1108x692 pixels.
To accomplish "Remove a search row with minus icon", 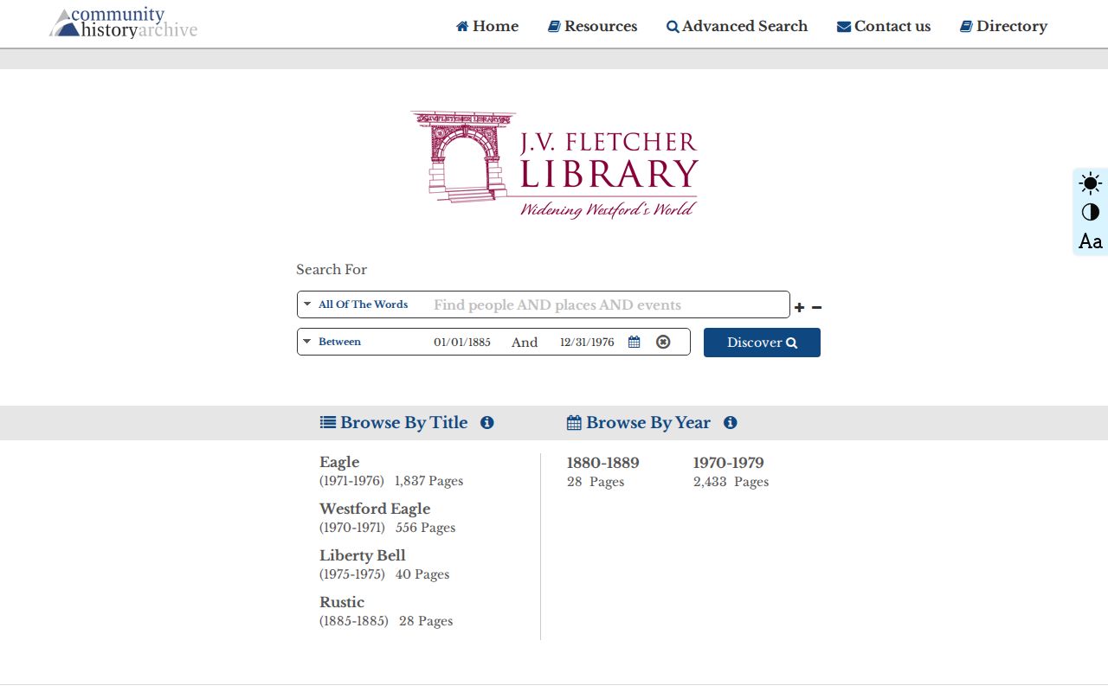I will [x=816, y=308].
